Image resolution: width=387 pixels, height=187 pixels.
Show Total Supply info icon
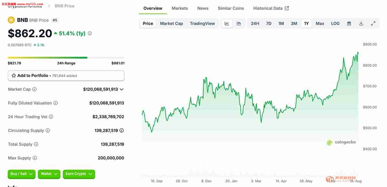[x=36, y=144]
